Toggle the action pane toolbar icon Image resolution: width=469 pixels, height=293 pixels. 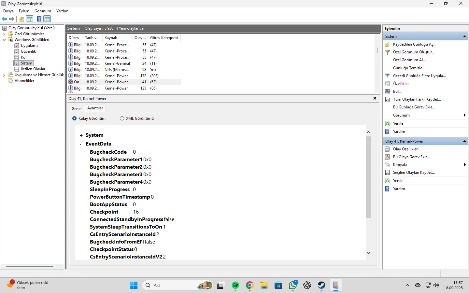pyautogui.click(x=47, y=19)
